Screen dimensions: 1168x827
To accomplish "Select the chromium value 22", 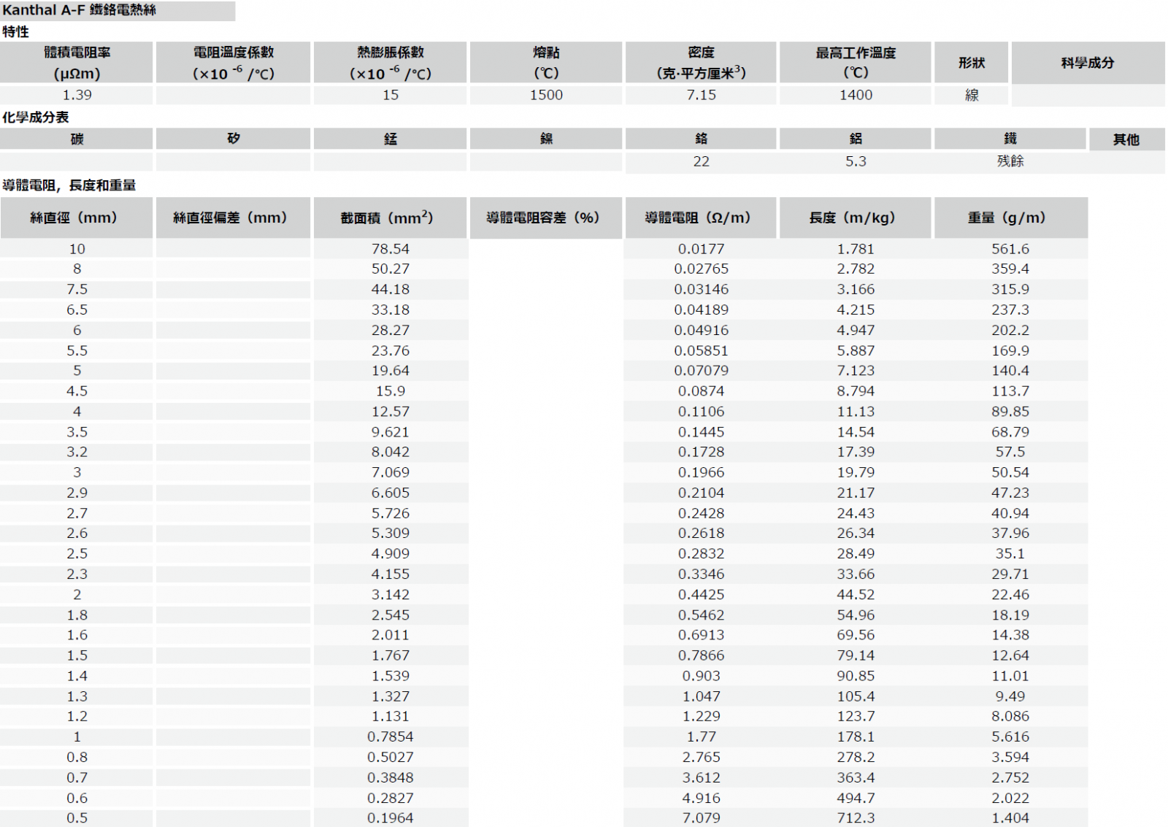I will pos(701,161).
